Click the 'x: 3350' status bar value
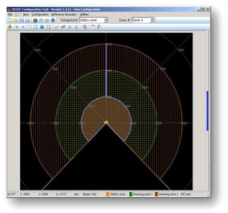The height and width of the screenshot is (213, 228). (43, 194)
